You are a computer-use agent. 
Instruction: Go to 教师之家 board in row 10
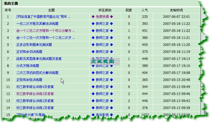(x=102, y=80)
